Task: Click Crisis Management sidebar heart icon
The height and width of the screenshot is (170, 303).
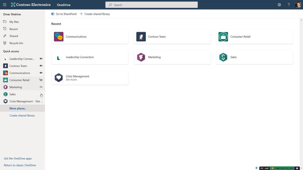Action: (x=5, y=101)
